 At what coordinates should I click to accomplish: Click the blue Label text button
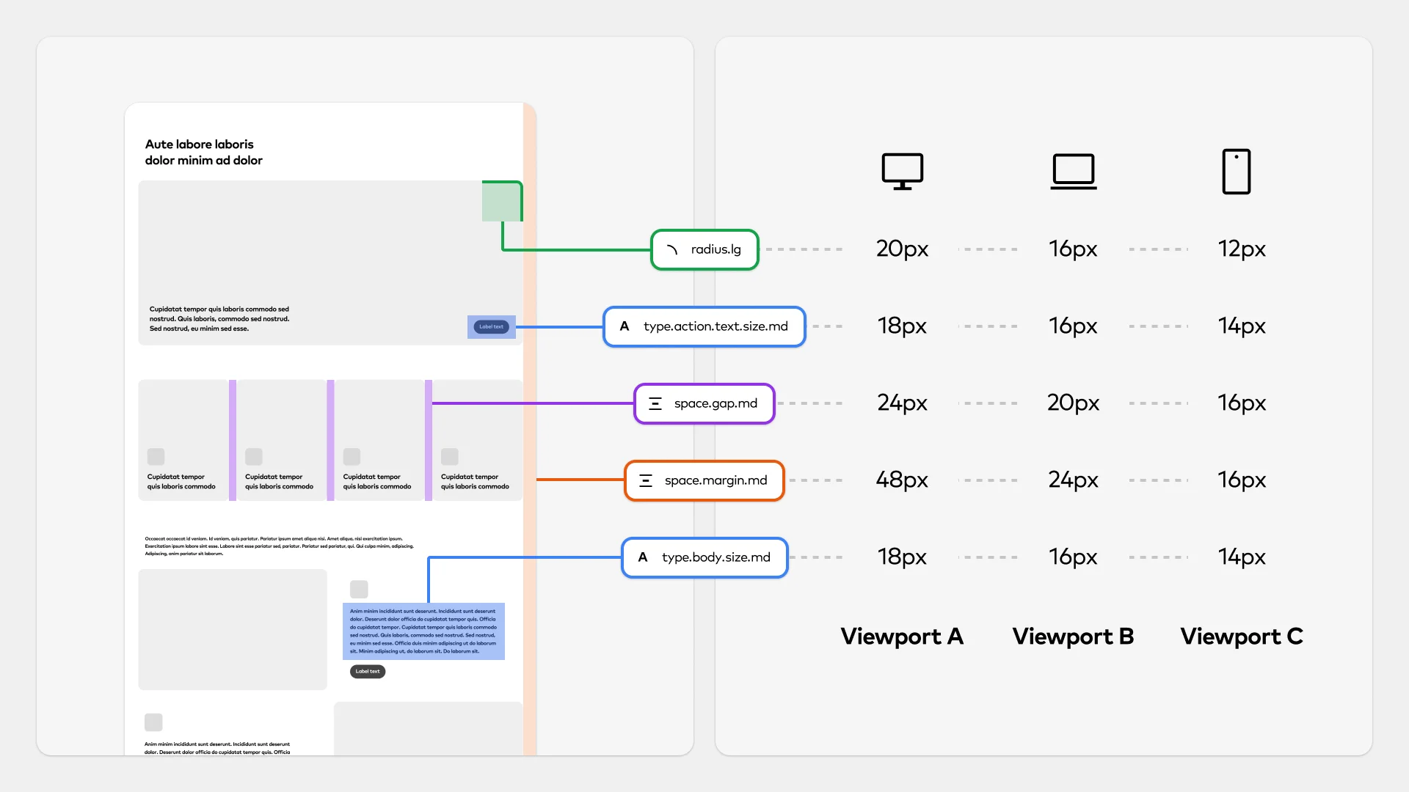(491, 327)
